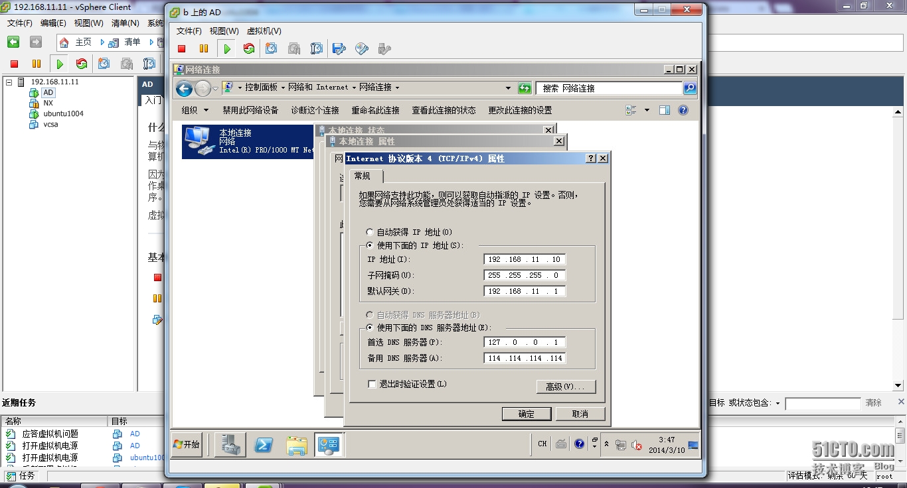Screen dimensions: 907x488
Task: Click the green back arrow in vSphere Client
Action: [x=13, y=42]
